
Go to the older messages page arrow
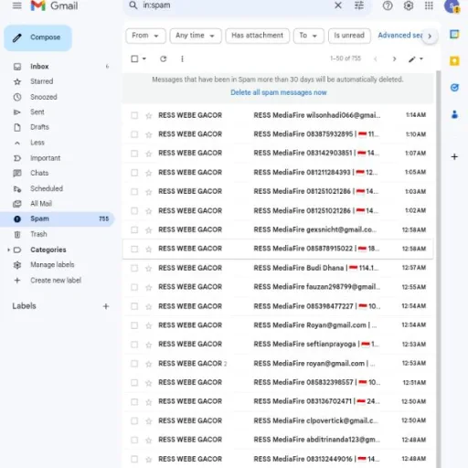click(394, 58)
